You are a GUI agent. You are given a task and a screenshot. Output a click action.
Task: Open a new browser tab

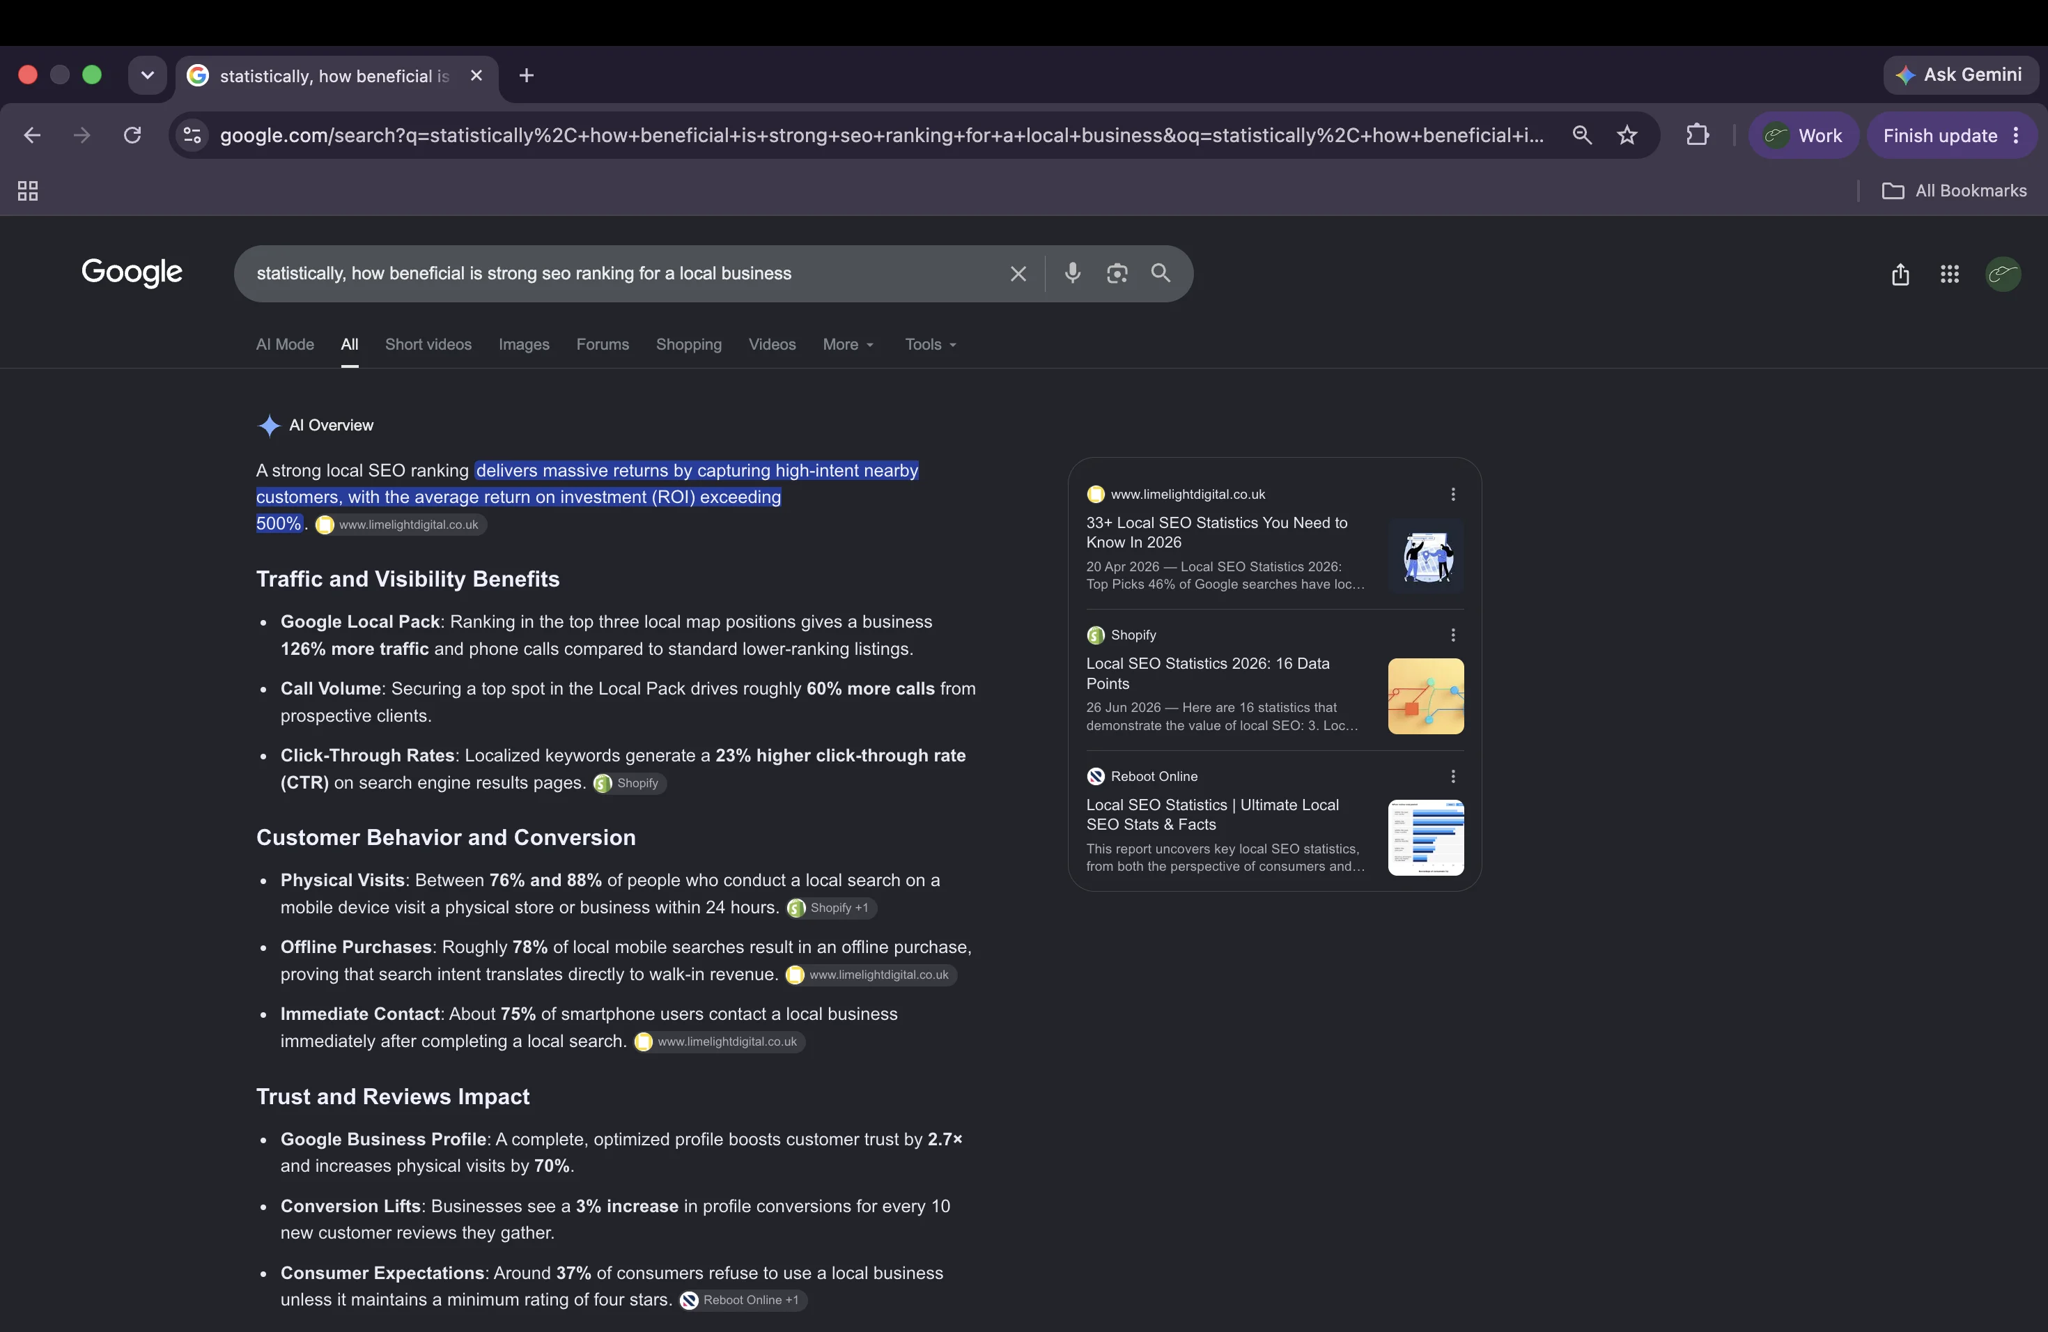[x=527, y=76]
